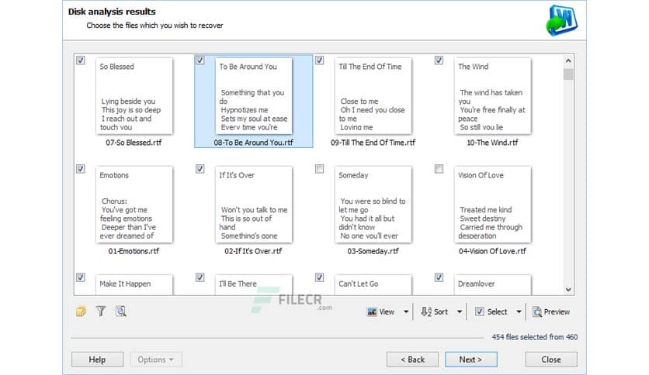Click the Select checkmark toolbar button
Image resolution: width=649 pixels, height=375 pixels.
(x=481, y=311)
